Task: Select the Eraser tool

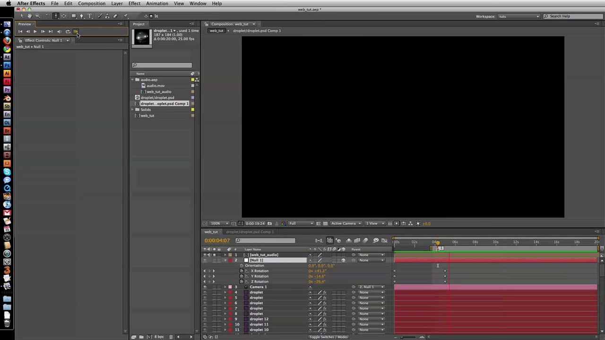Action: point(115,16)
